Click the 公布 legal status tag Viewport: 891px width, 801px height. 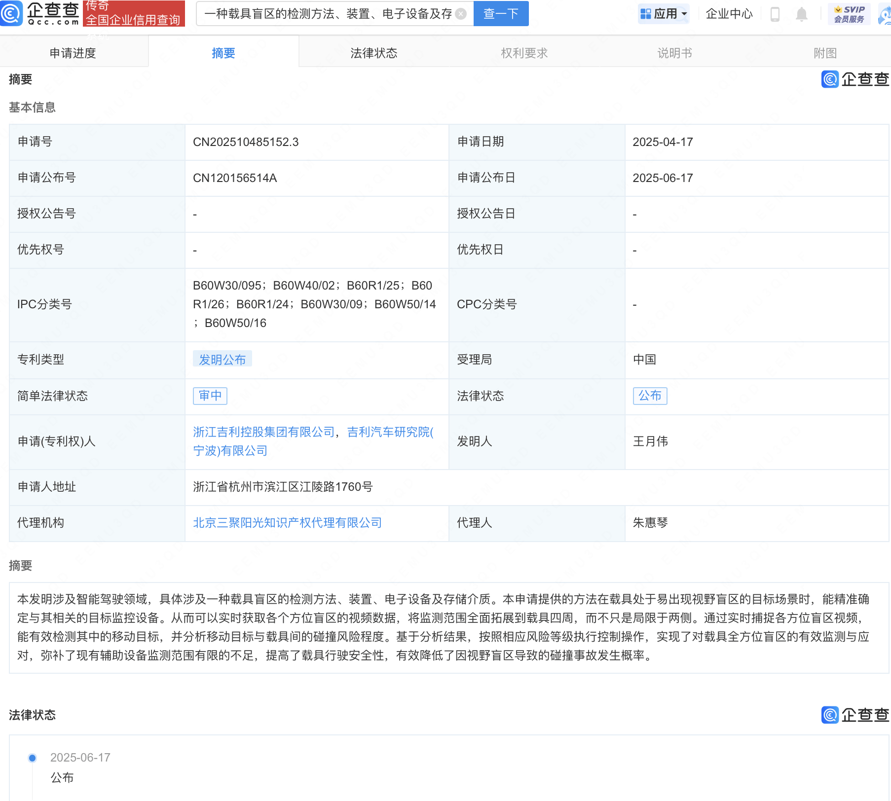(650, 396)
